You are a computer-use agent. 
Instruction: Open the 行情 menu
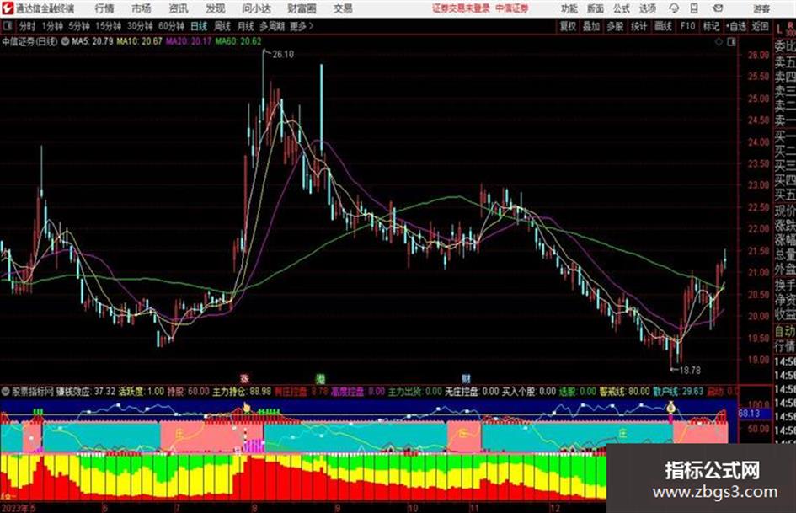coord(104,8)
